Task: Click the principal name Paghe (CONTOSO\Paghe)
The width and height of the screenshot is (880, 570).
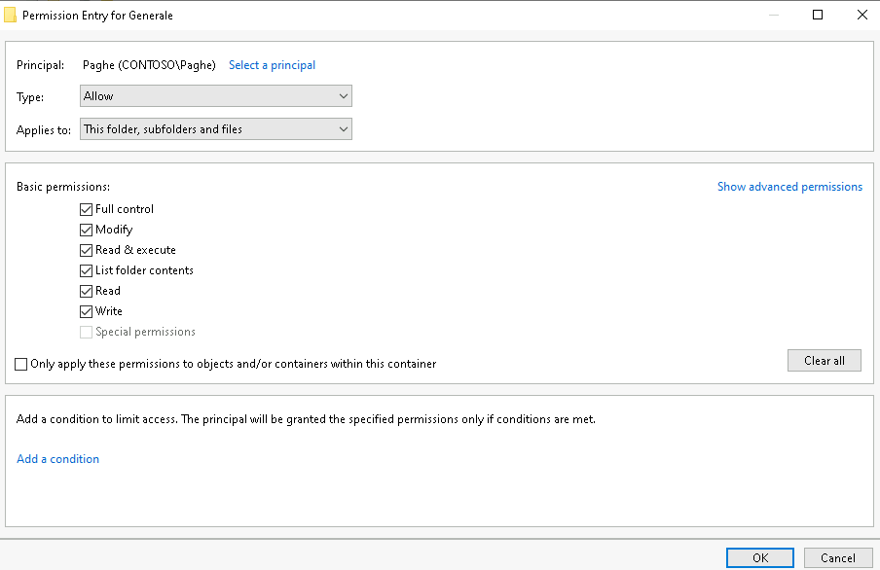Action: pyautogui.click(x=149, y=65)
